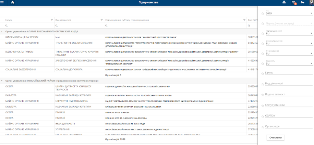Viewport: 314px width, 145px height.
Task: Click the key login icon
Action: [302, 2]
